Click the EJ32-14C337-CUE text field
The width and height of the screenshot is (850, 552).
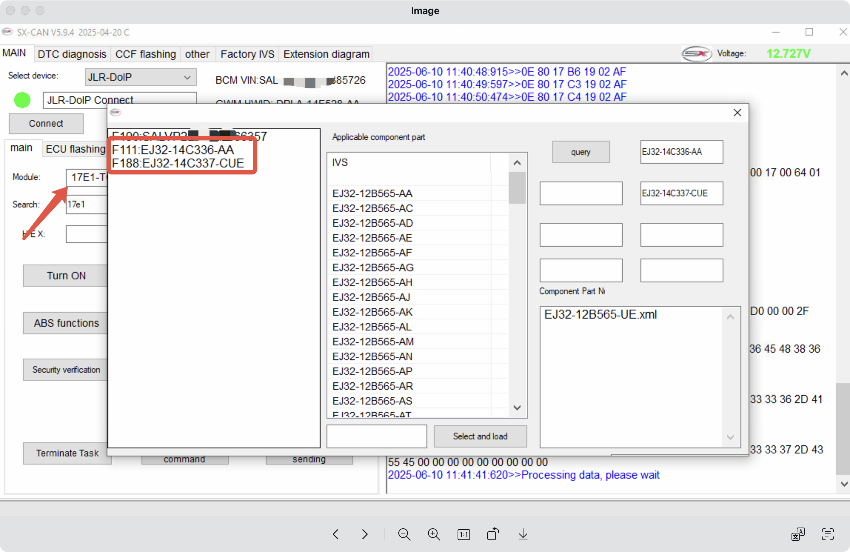pyautogui.click(x=682, y=193)
